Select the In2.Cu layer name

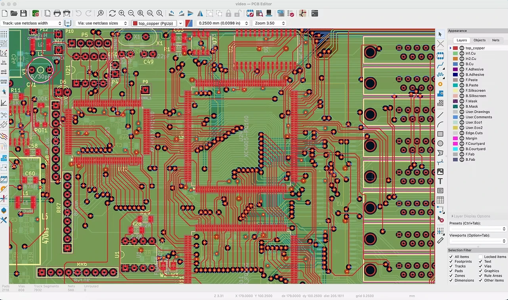tap(470, 59)
